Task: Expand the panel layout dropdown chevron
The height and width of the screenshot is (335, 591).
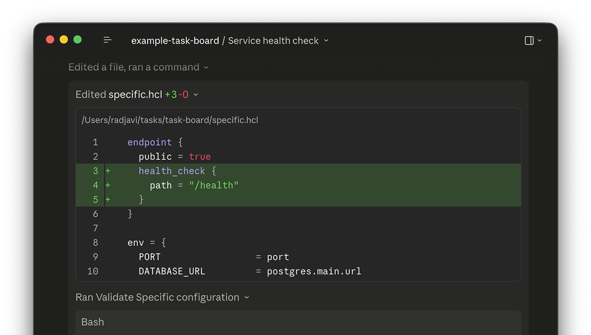Action: (540, 41)
